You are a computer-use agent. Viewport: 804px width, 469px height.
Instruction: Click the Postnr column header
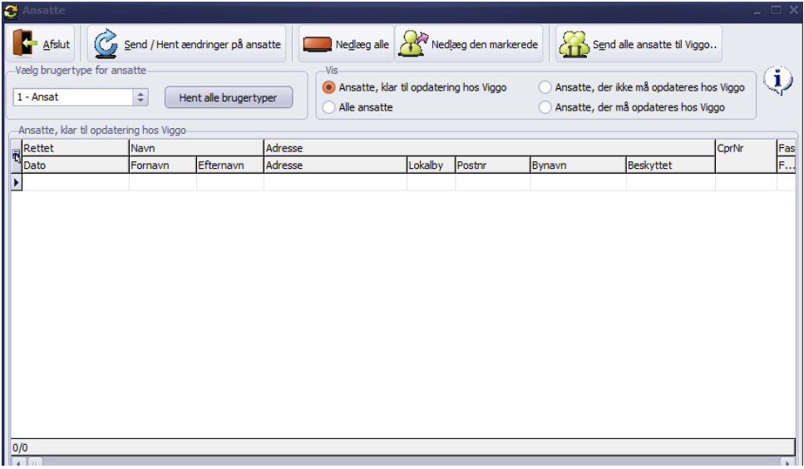coord(492,165)
